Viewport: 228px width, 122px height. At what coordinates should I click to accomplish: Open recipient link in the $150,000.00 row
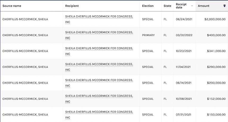pyautogui.click(x=99, y=115)
